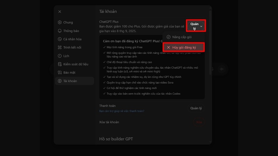Open the Lịch clock icon

(60, 56)
